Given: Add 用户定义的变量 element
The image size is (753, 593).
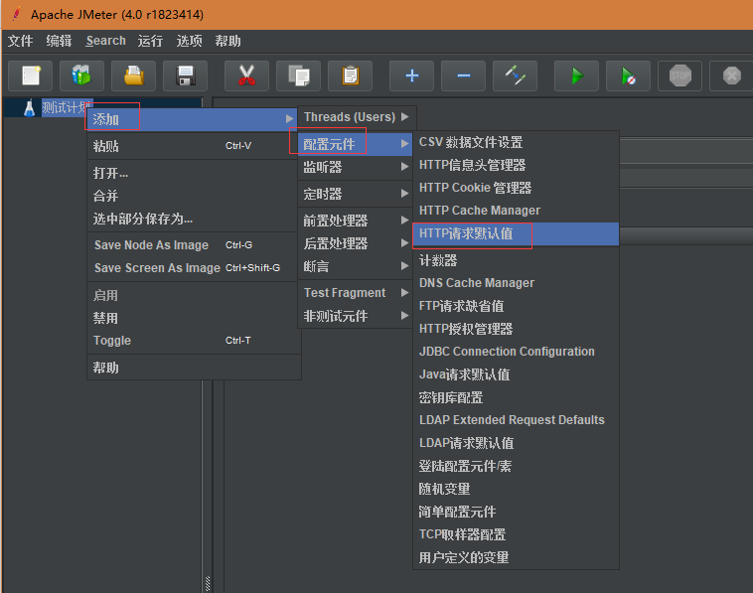Looking at the screenshot, I should [x=516, y=557].
